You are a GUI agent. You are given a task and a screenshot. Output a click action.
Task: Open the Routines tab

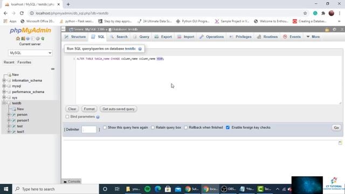pos(267,37)
